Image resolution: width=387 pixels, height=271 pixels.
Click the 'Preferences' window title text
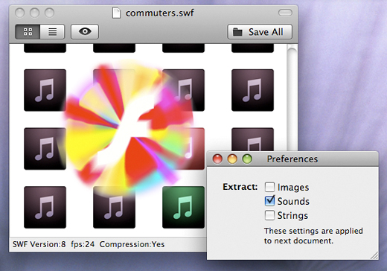point(292,159)
